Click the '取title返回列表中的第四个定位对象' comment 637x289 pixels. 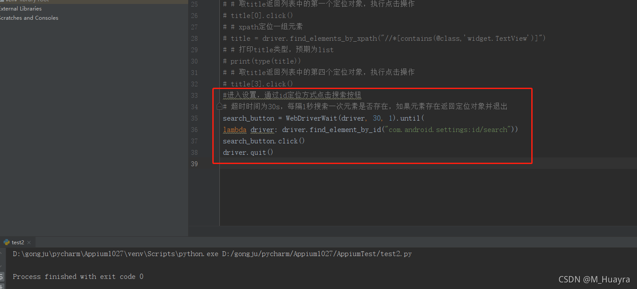(x=318, y=73)
